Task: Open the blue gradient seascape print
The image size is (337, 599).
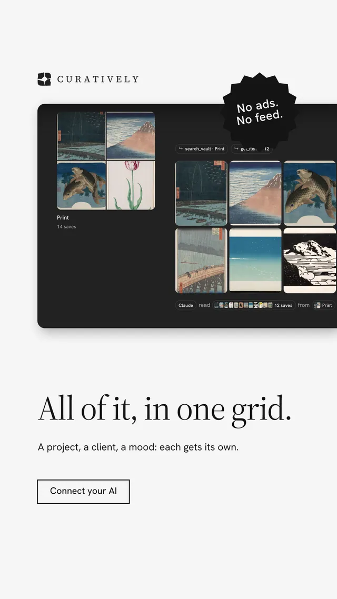Action: [255, 260]
